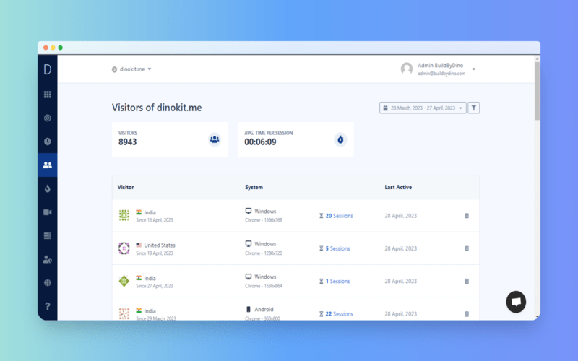Viewport: 578px width, 361px height.
Task: Delete the India visitor with 20 sessions
Action: point(467,216)
